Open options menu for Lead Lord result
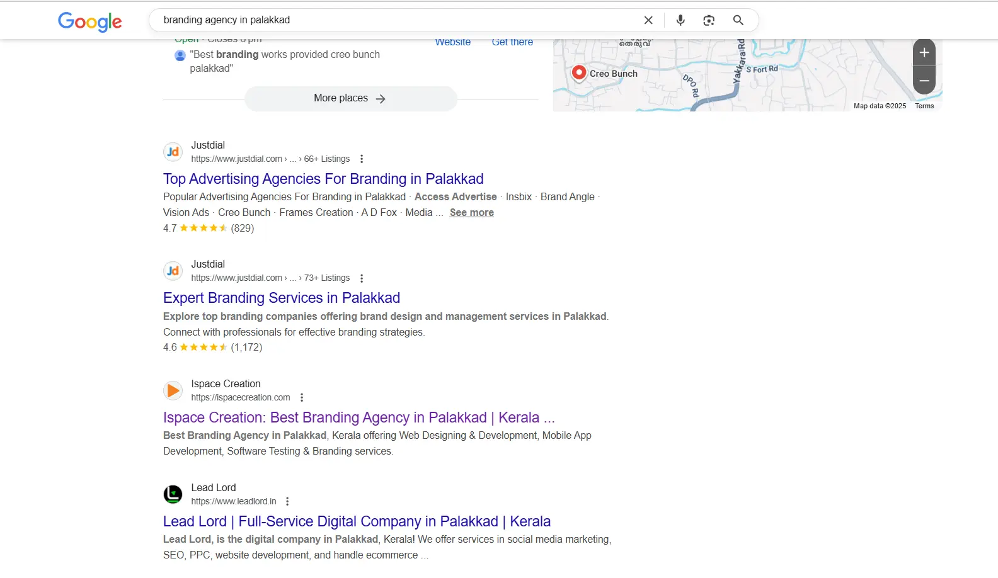This screenshot has height=578, width=998. pyautogui.click(x=287, y=502)
